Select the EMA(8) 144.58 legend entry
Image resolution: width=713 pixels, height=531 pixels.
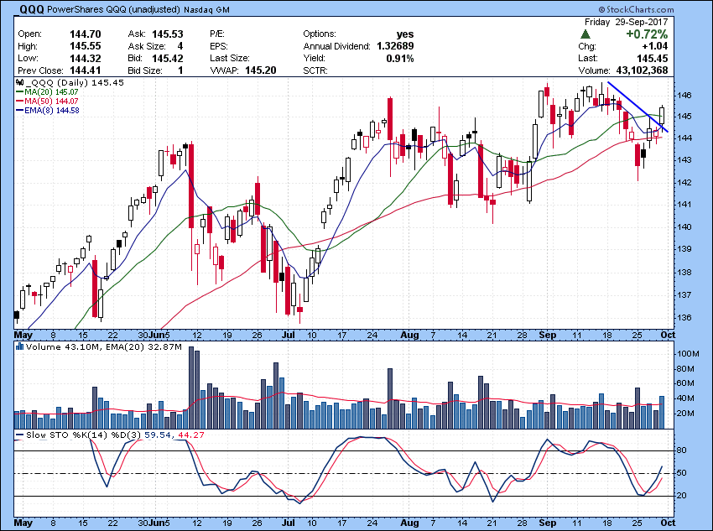coord(48,110)
